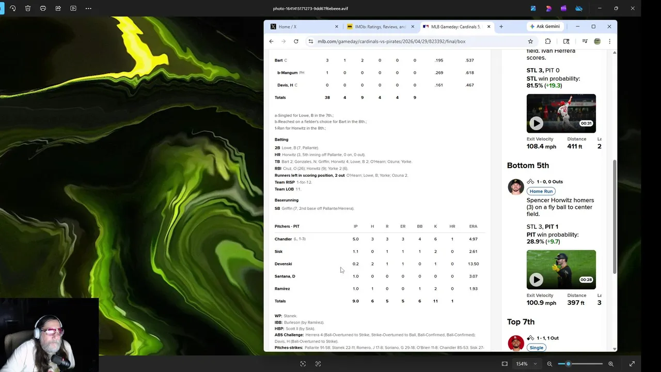Click Santana, D in pitchers table
This screenshot has height=372, width=661.
click(285, 276)
